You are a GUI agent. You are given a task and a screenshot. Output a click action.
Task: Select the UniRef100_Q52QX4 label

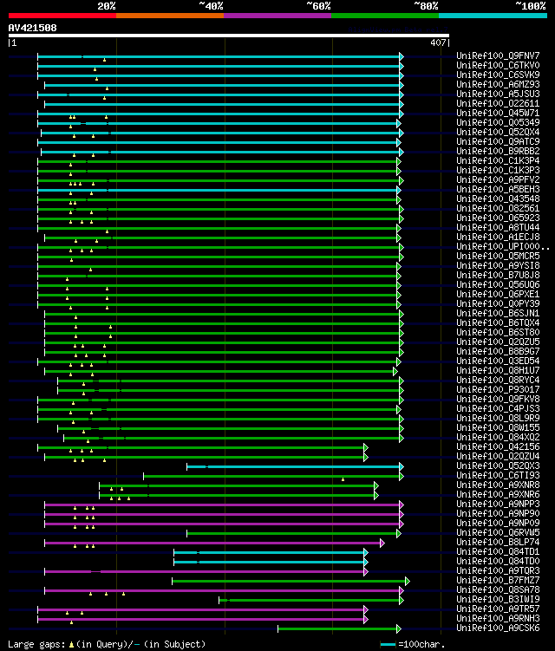click(x=498, y=132)
